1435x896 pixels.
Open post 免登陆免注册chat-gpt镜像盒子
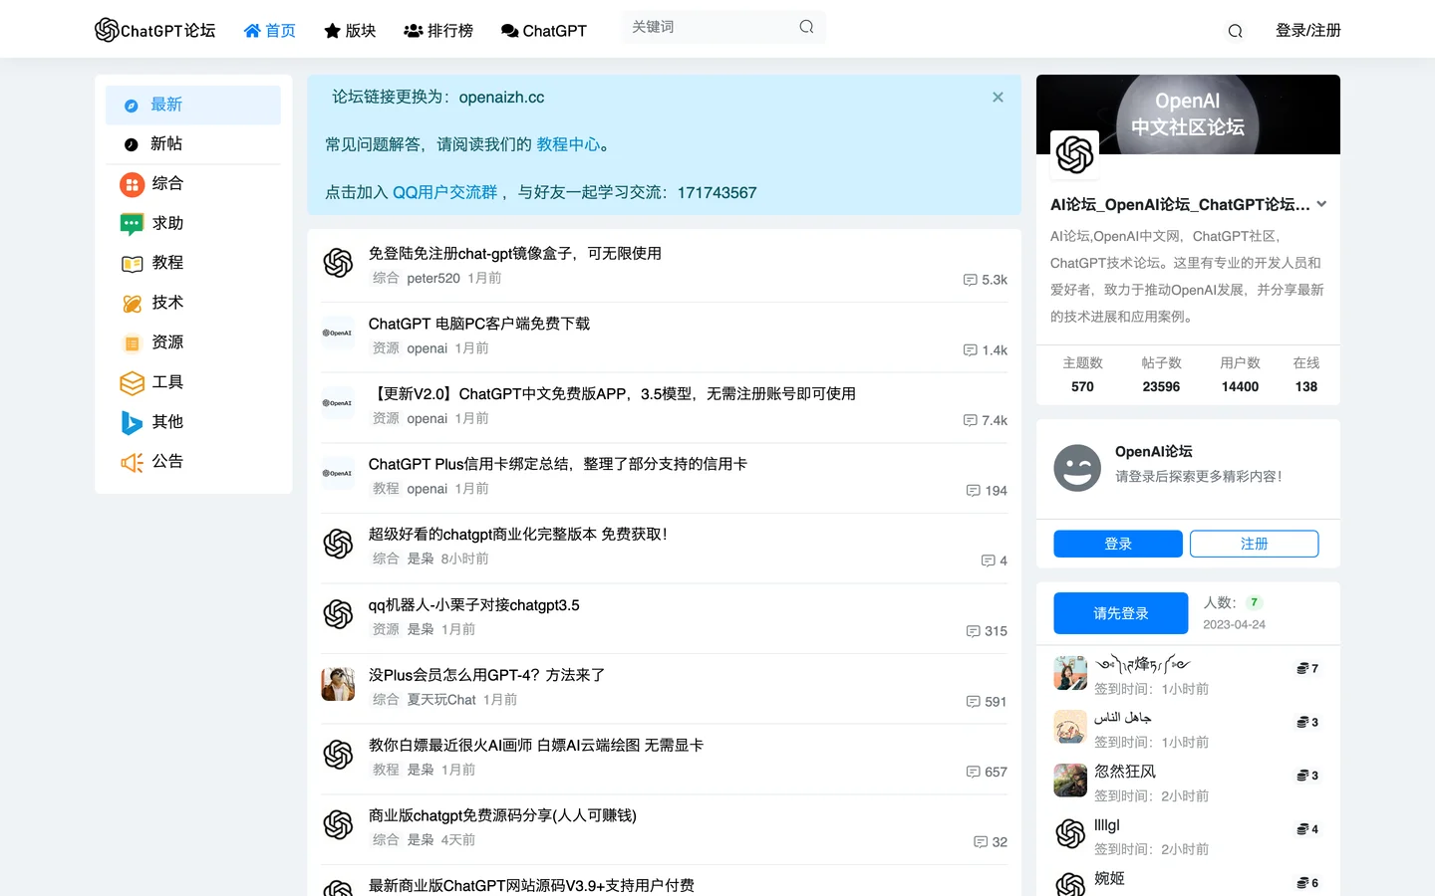[514, 253]
